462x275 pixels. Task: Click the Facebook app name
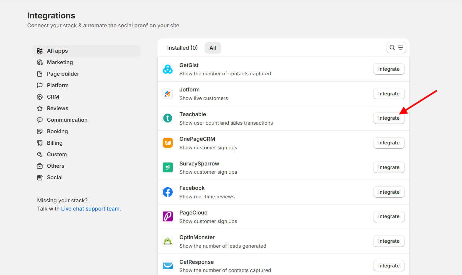pos(192,188)
